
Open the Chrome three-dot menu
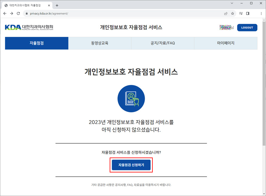coord(261,13)
